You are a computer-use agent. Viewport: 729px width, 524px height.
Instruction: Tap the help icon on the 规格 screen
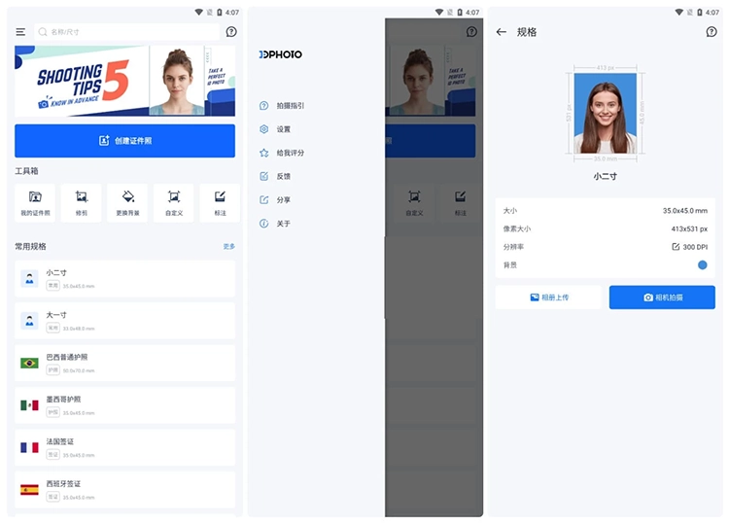pyautogui.click(x=712, y=32)
